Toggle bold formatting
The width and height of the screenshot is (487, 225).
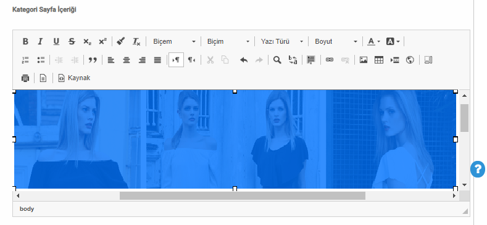25,41
